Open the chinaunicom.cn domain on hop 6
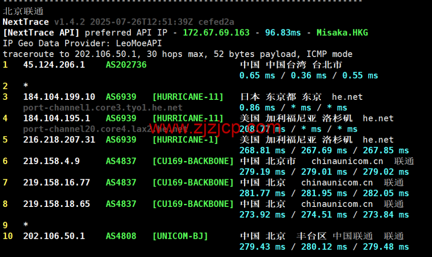Viewport: 432px width, 257px height. (347, 161)
